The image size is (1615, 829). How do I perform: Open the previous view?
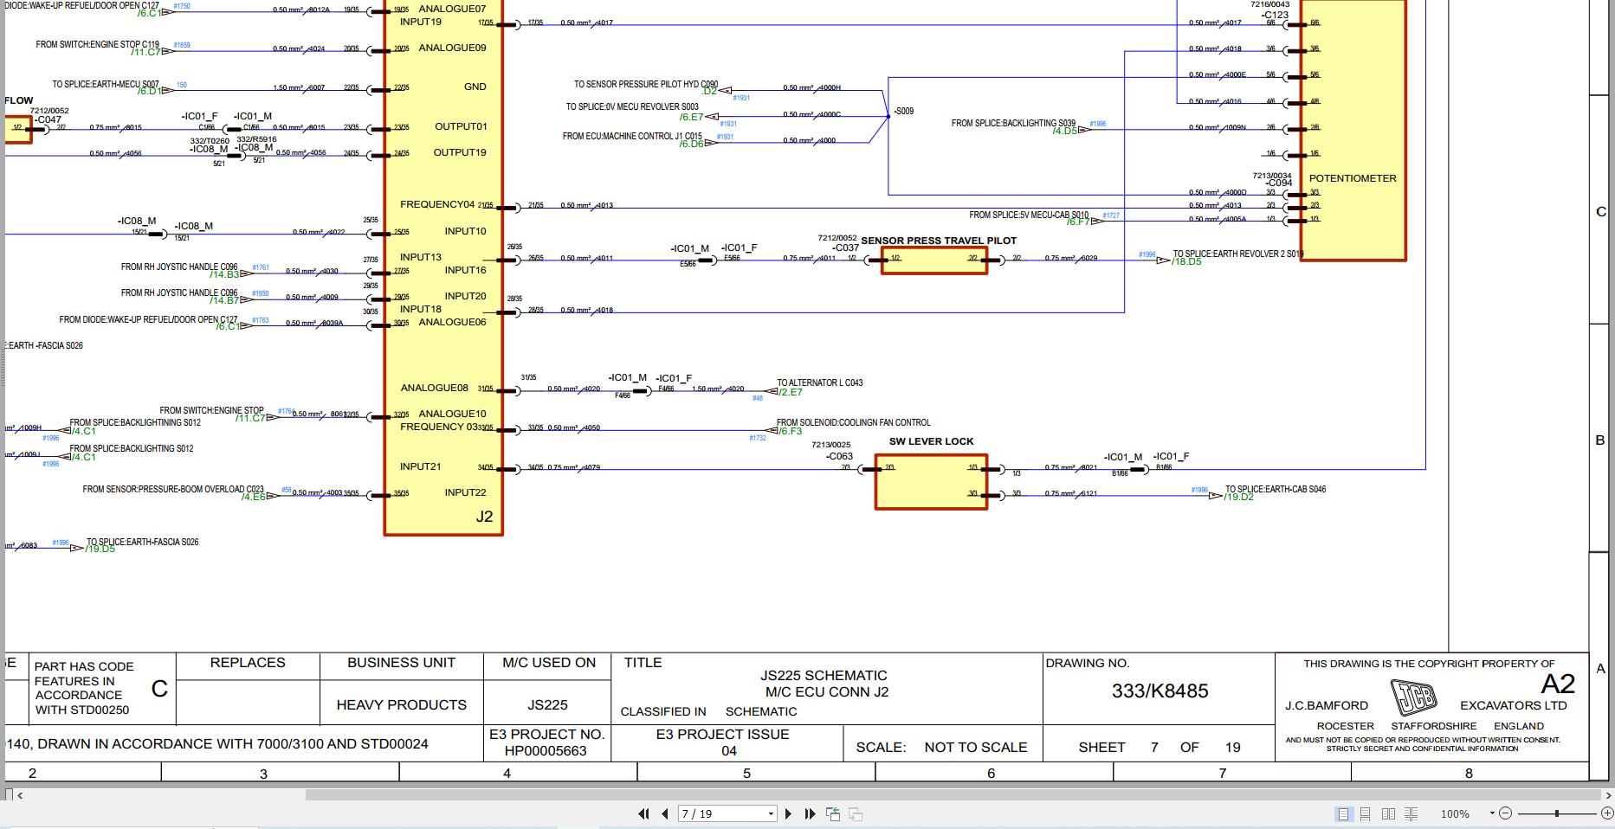(x=832, y=813)
